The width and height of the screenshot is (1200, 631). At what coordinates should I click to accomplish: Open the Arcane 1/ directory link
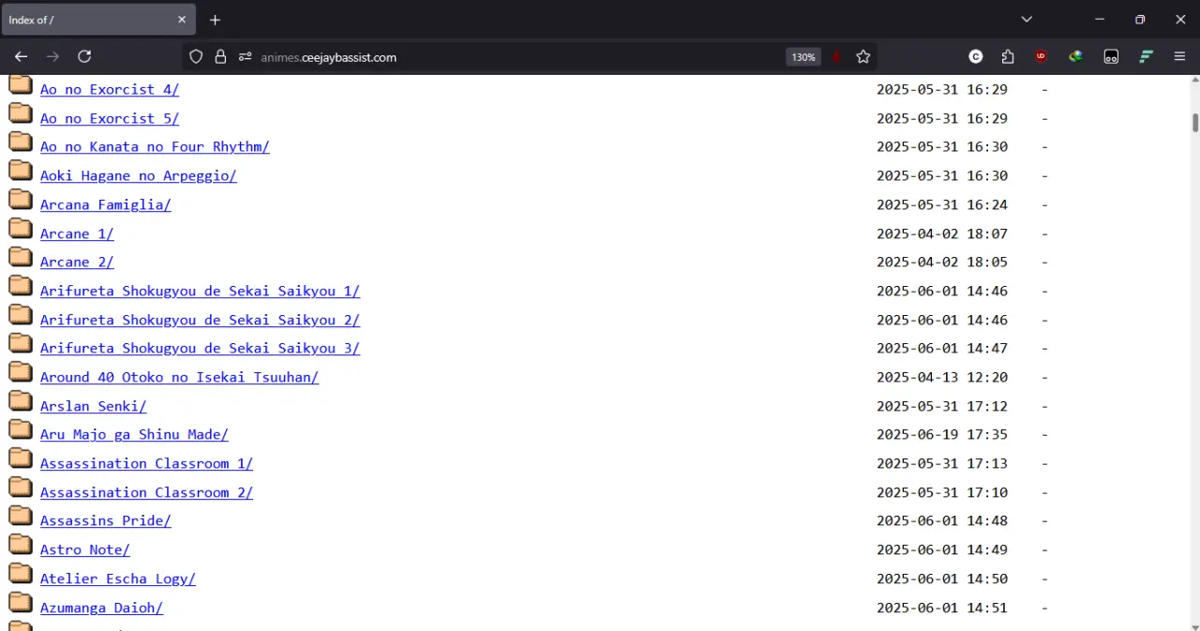tap(77, 234)
